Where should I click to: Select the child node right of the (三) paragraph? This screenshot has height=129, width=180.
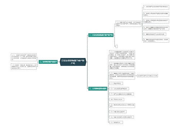click(x=148, y=76)
